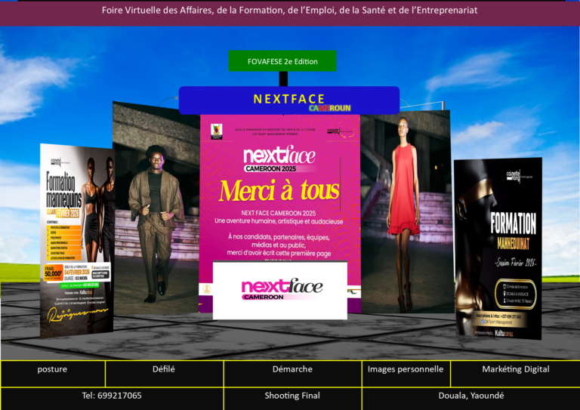Click the green FOVAFESE 2e Edition sign
Viewport: 580px width, 410px height.
tap(282, 61)
